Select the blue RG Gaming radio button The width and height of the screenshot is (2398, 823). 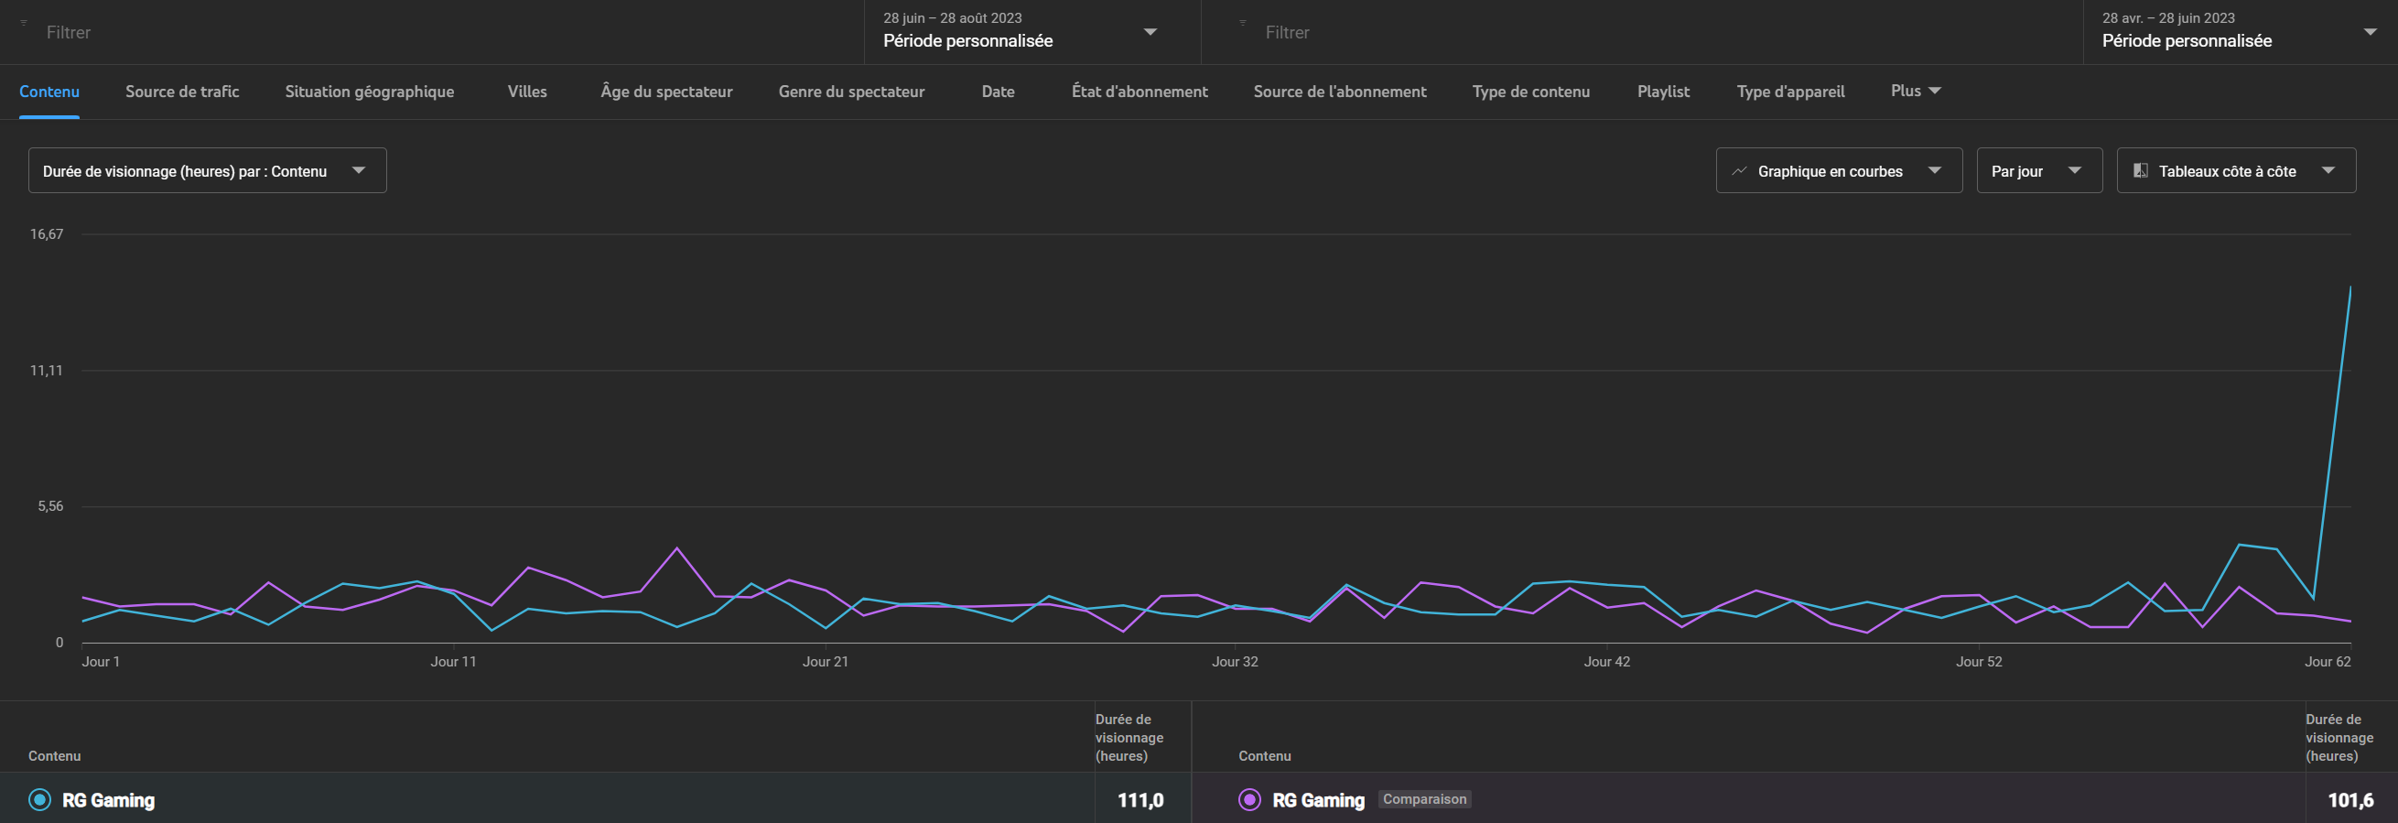tap(40, 800)
